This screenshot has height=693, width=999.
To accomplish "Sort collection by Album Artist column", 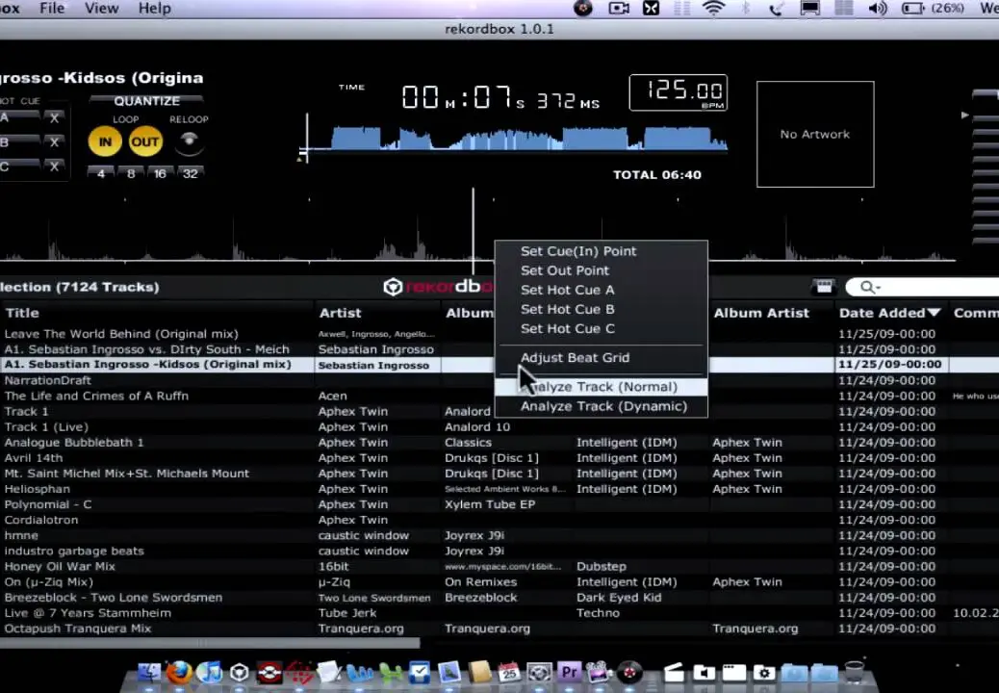I will click(x=761, y=313).
